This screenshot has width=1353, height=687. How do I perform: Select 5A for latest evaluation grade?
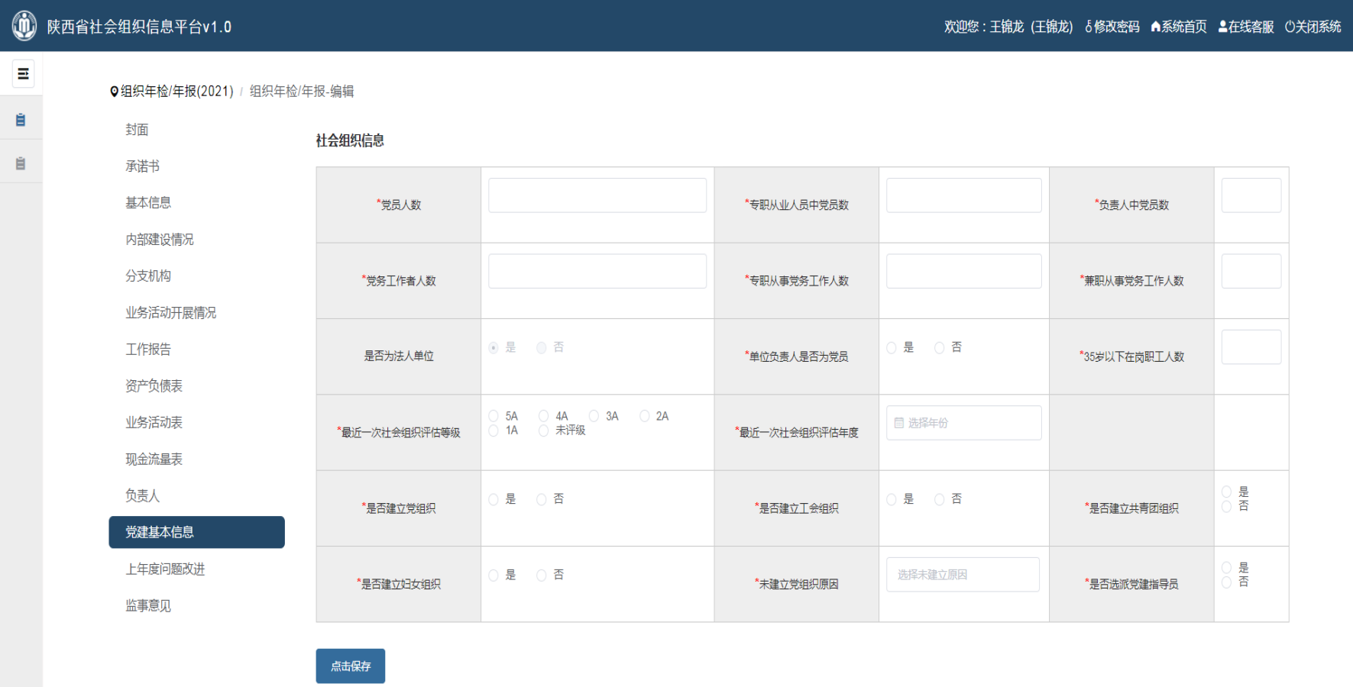[x=494, y=416]
